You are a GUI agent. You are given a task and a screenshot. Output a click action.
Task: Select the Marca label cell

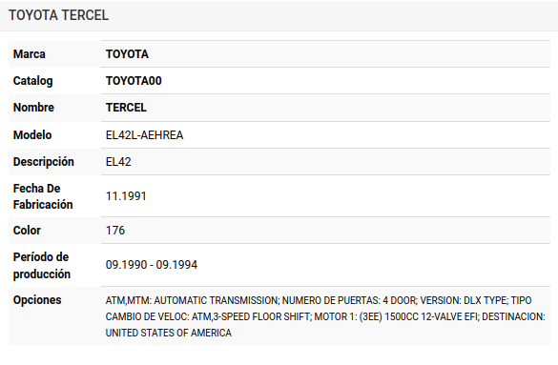click(x=54, y=54)
